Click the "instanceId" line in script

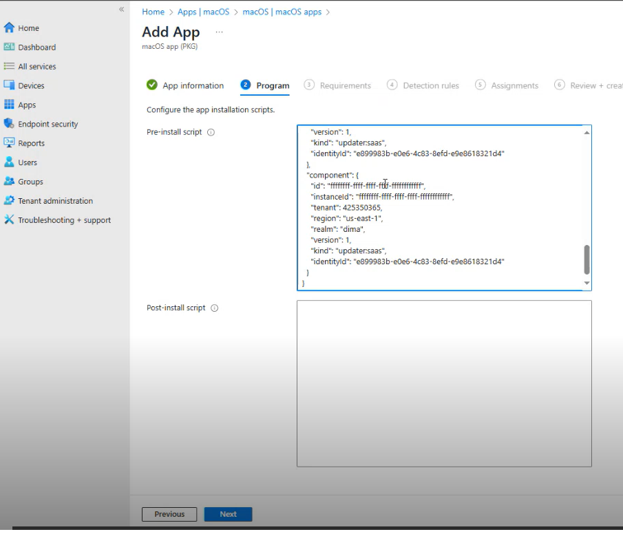point(382,196)
